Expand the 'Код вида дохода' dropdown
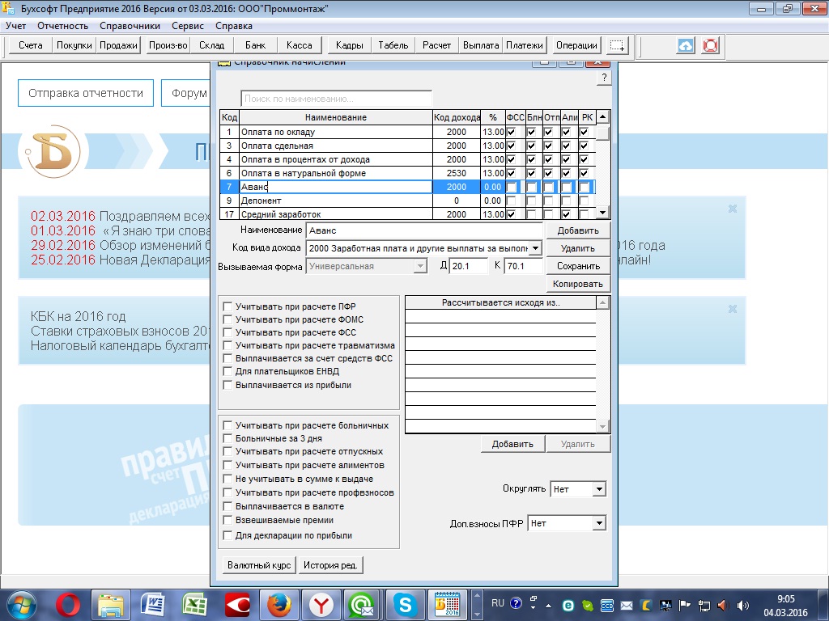This screenshot has width=829, height=621. tap(535, 248)
